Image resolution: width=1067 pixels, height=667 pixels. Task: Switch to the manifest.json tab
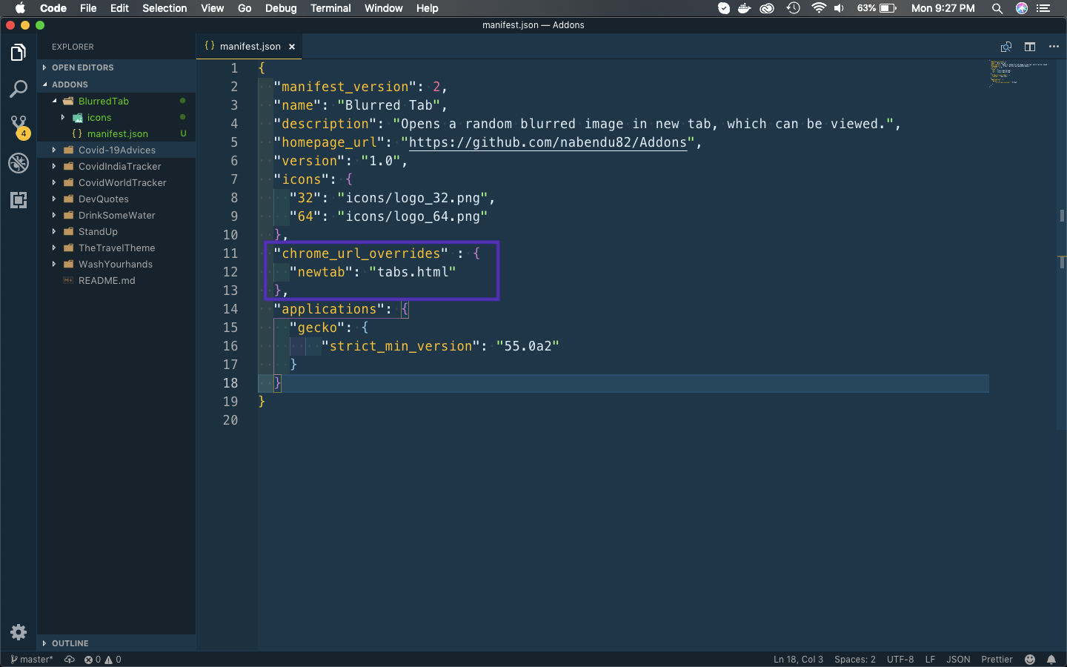pos(250,46)
